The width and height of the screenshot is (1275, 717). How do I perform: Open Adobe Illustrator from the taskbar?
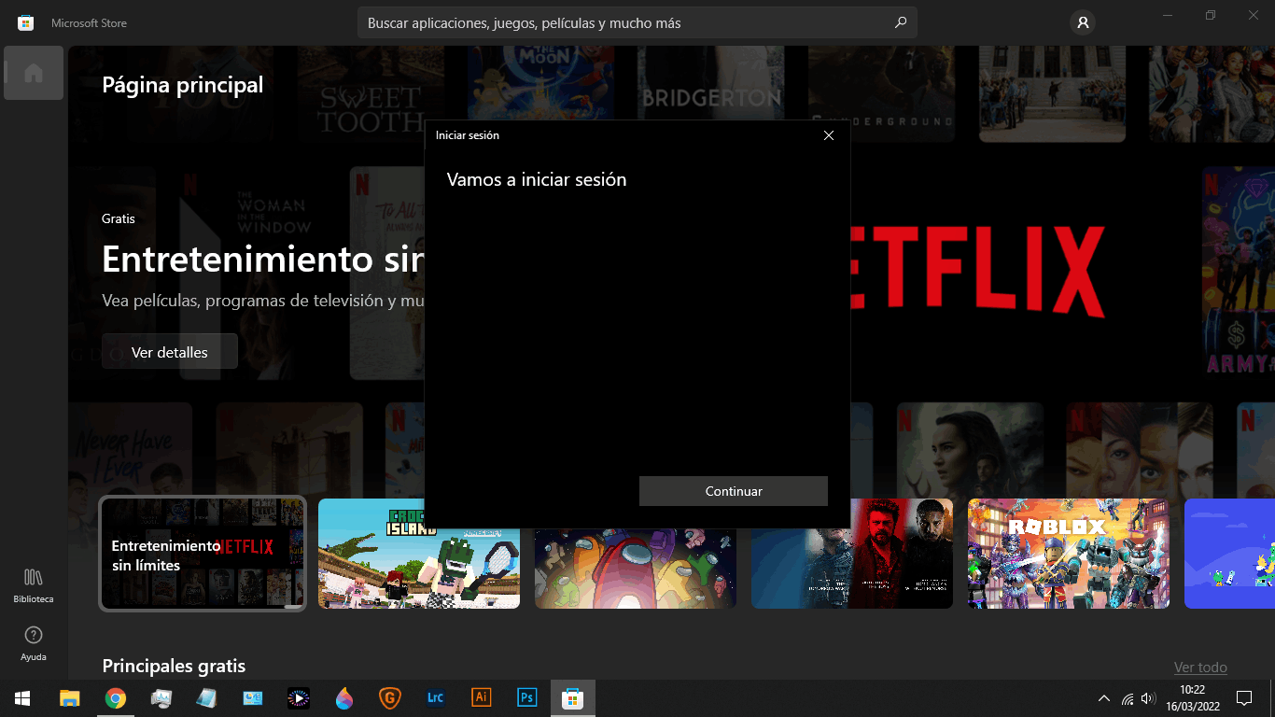click(481, 697)
